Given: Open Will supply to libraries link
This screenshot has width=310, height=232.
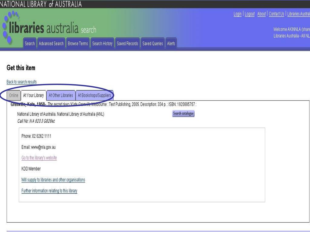Looking at the screenshot, I should [53, 180].
